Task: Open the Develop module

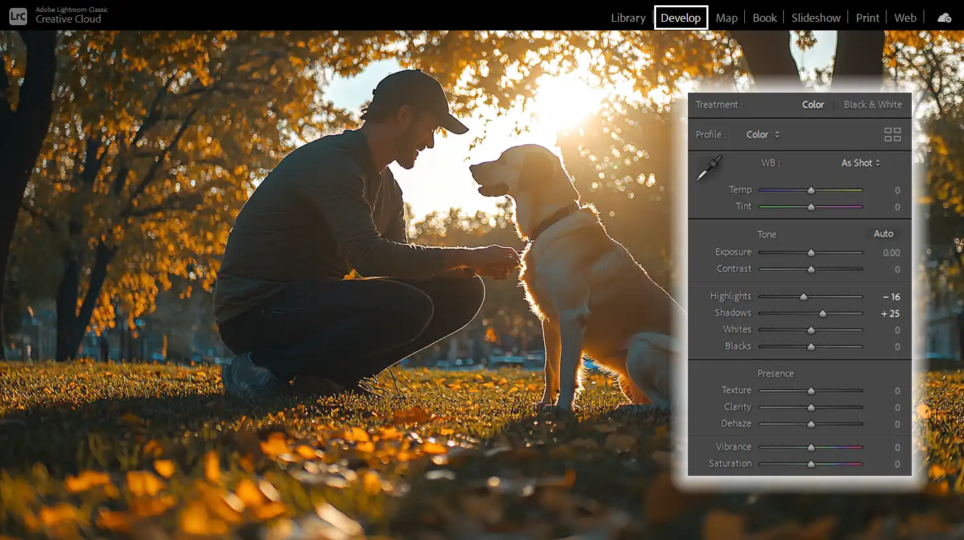Action: coord(681,18)
